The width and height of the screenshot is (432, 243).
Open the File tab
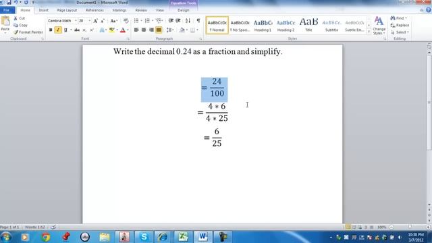[x=7, y=10]
